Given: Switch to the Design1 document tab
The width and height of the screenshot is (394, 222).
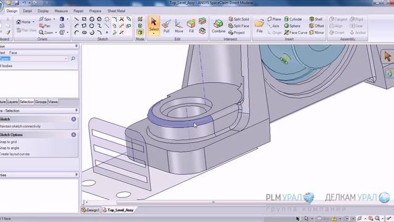Looking at the screenshot, I should [x=90, y=210].
